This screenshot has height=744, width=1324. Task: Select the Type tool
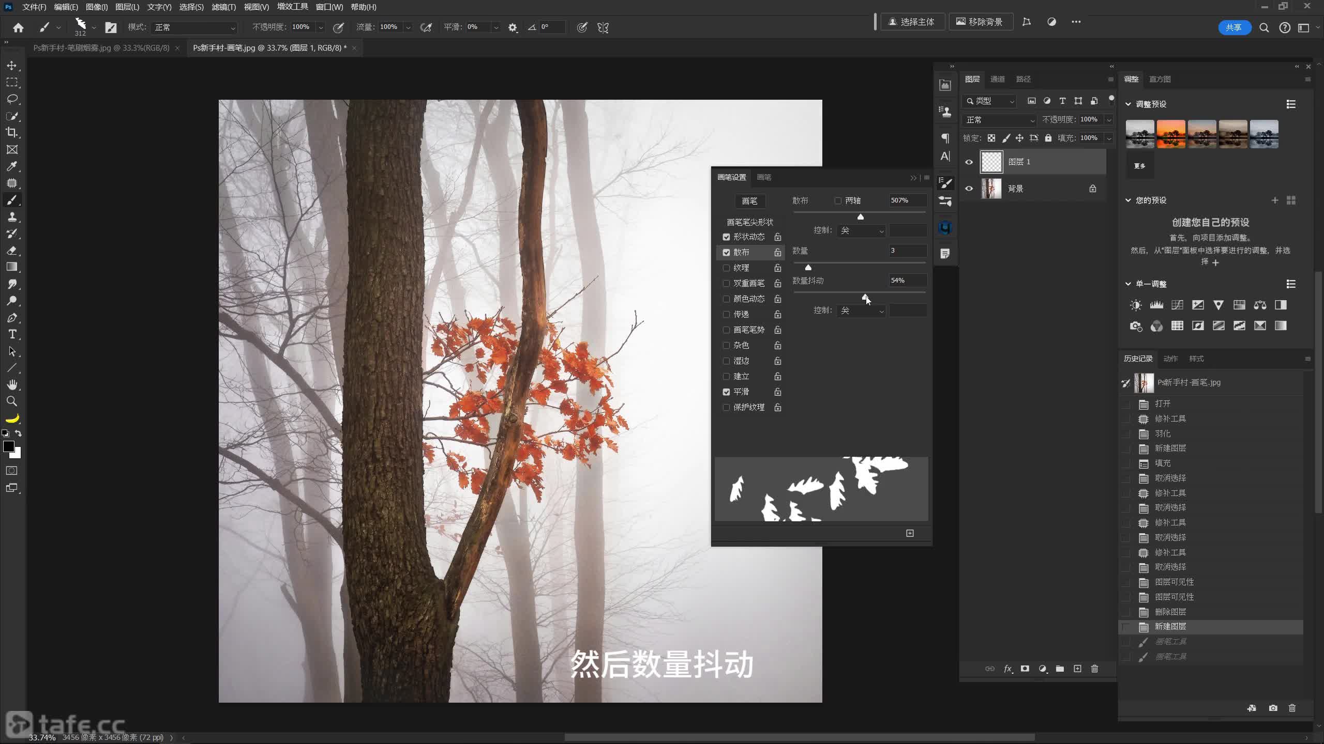click(x=12, y=334)
